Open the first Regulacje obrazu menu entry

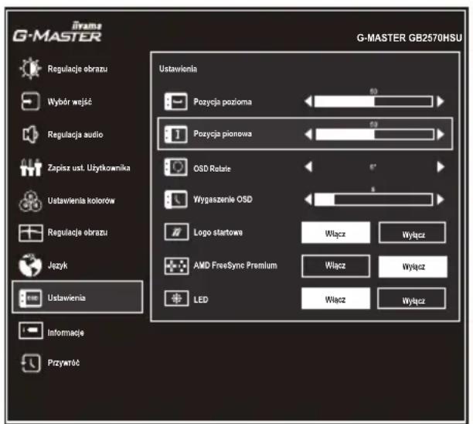[x=77, y=69]
